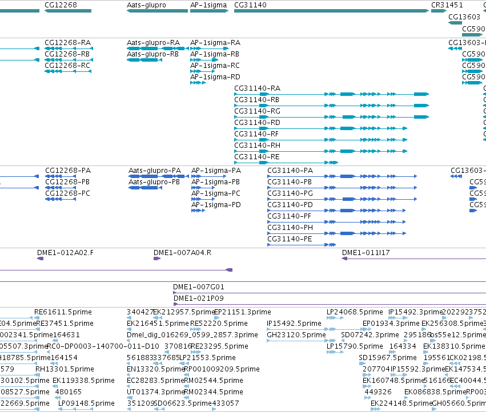This screenshot has height=412, width=486.
Task: Select EST EP01934.3prime
Action: point(391,324)
